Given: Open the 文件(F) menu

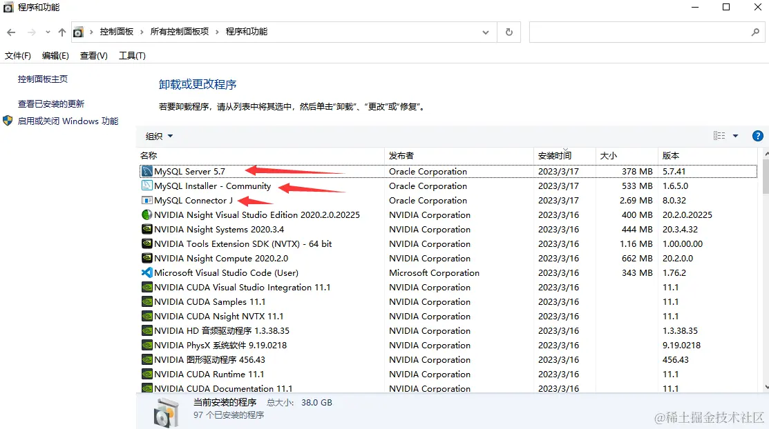Looking at the screenshot, I should click(18, 56).
